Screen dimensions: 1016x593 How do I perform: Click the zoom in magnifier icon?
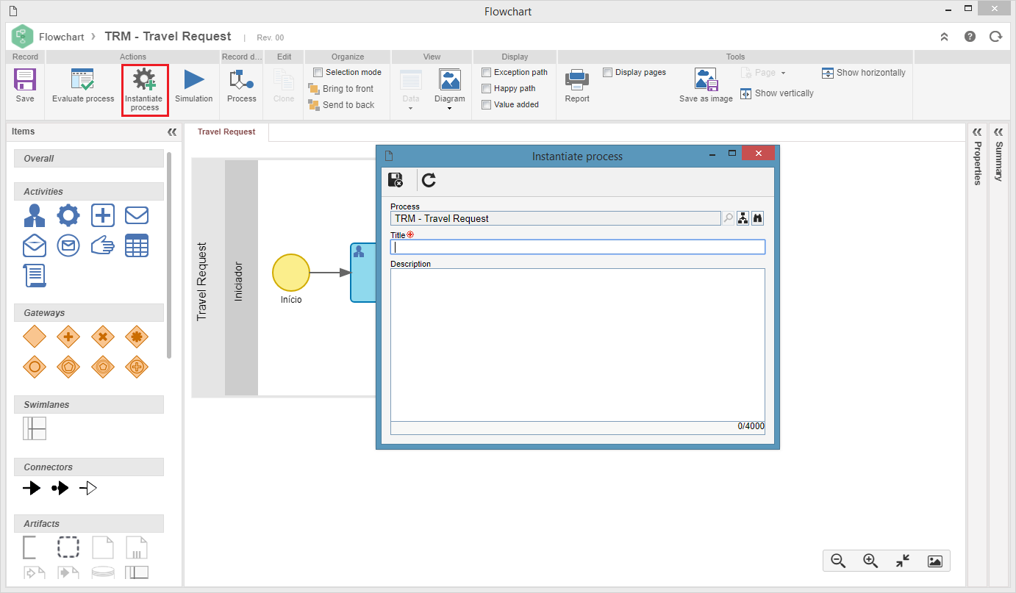pyautogui.click(x=870, y=561)
